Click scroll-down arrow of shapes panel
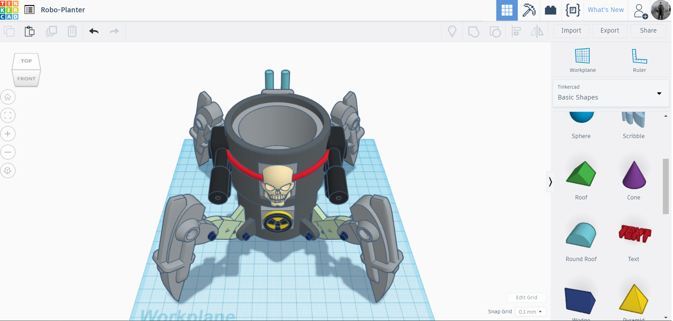The height and width of the screenshot is (321, 673). point(666,317)
